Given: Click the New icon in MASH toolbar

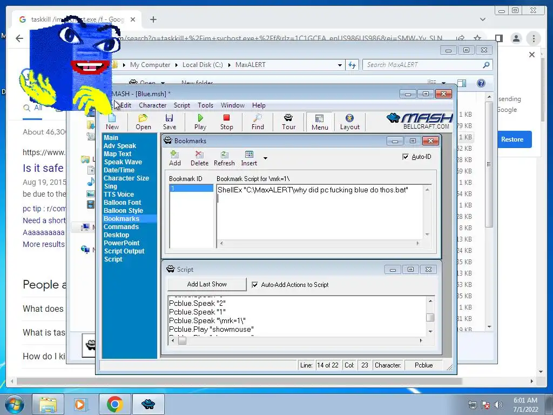Looking at the screenshot, I should pyautogui.click(x=112, y=122).
